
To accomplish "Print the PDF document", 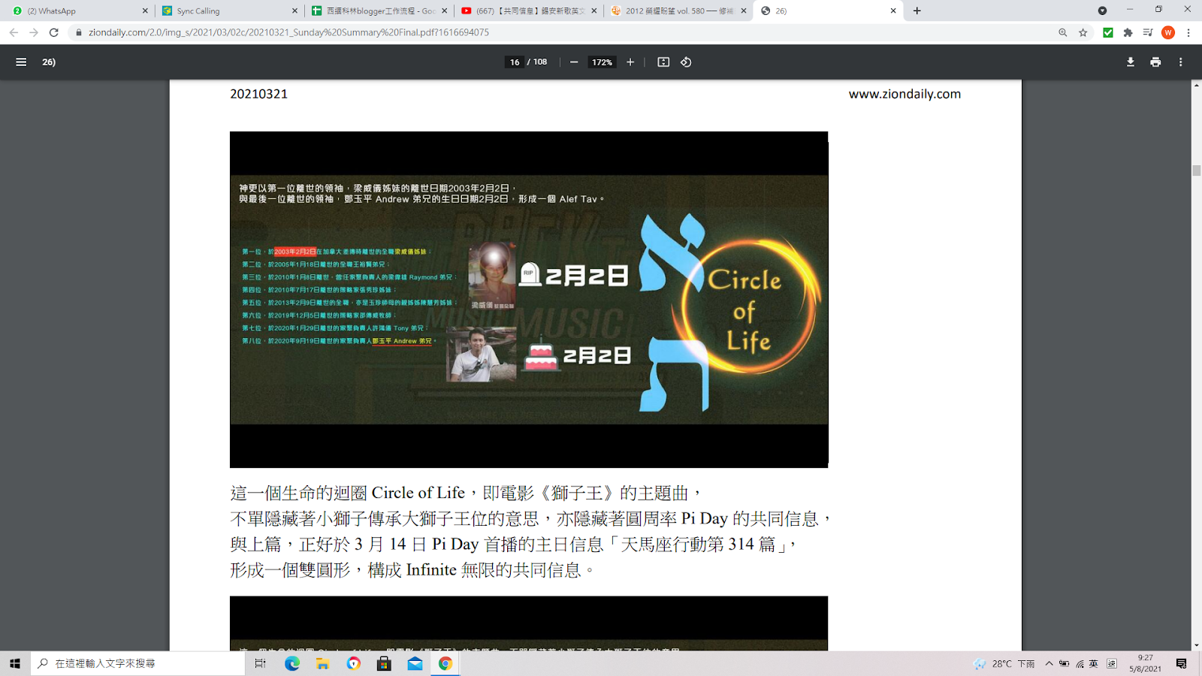I will [1155, 62].
